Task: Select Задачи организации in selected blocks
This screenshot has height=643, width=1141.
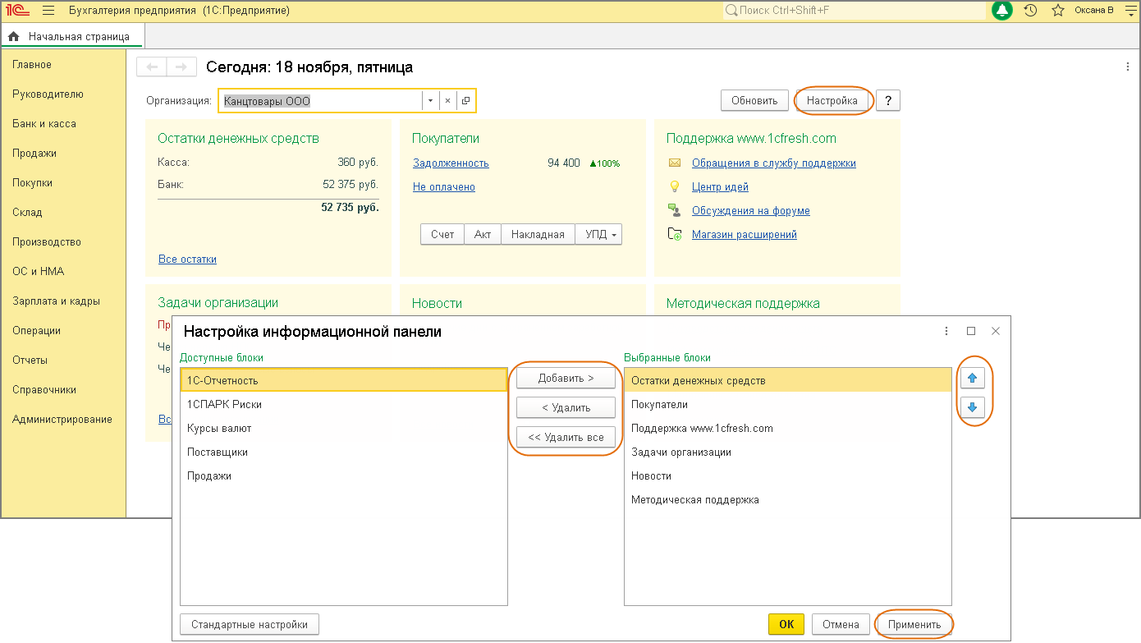Action: (x=788, y=452)
